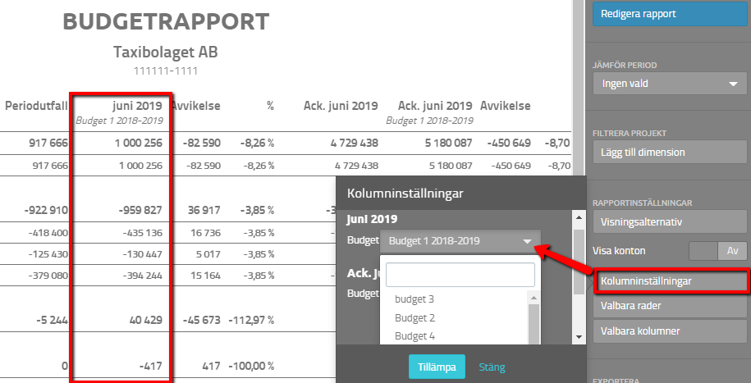This screenshot has width=751, height=383.
Task: Click the bold accumulated budget 5 180 087
Action: [451, 143]
